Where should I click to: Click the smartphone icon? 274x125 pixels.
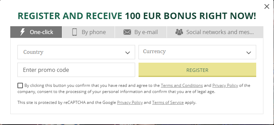coord(75,32)
